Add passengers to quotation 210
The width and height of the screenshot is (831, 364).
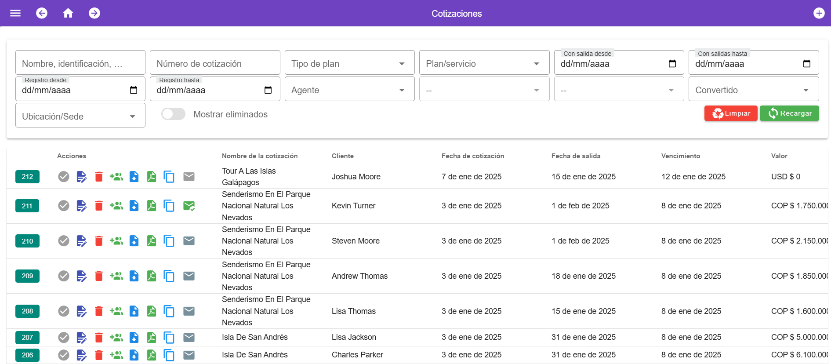(x=116, y=241)
